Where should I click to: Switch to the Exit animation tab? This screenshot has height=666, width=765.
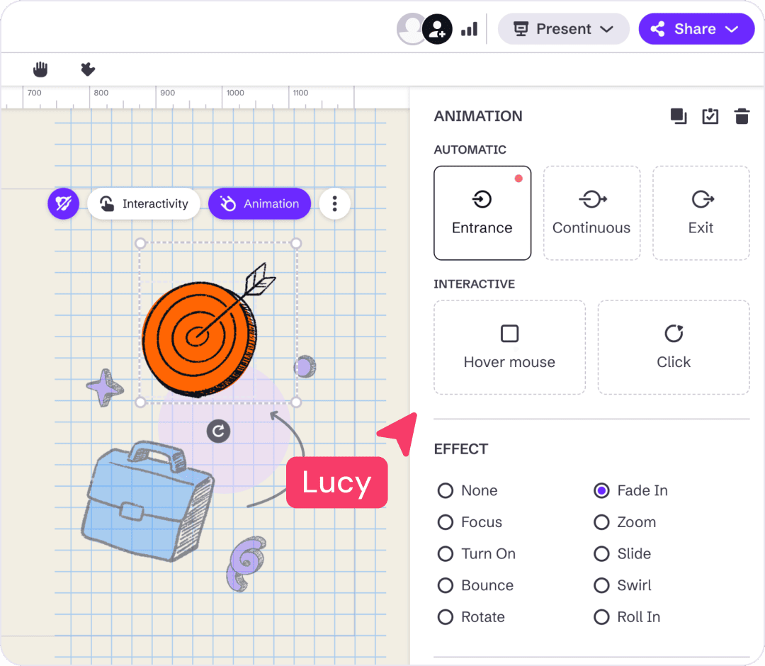coord(701,213)
